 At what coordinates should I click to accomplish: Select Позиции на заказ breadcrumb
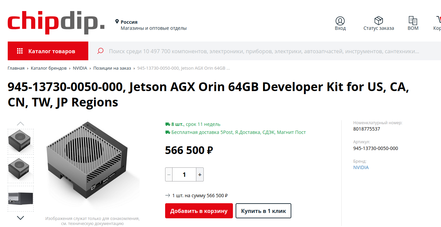[112, 68]
